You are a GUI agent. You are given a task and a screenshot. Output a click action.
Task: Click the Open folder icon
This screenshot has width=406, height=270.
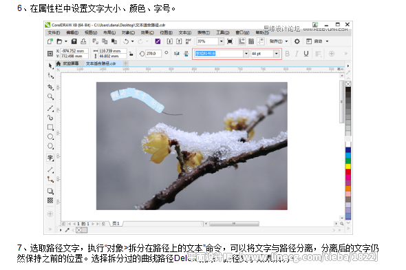click(59, 41)
